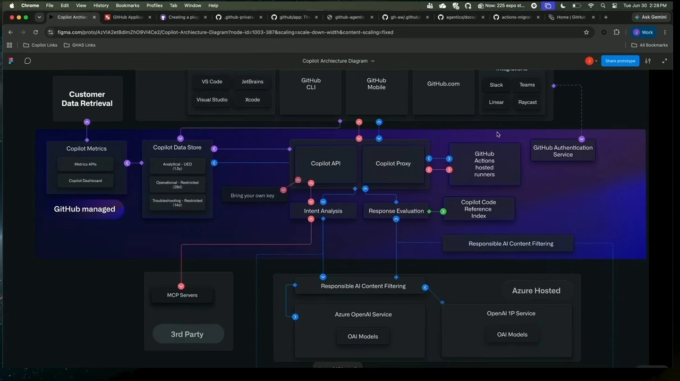Screen dimensions: 680x381
Task: Click the Share prototype button
Action: 620,61
